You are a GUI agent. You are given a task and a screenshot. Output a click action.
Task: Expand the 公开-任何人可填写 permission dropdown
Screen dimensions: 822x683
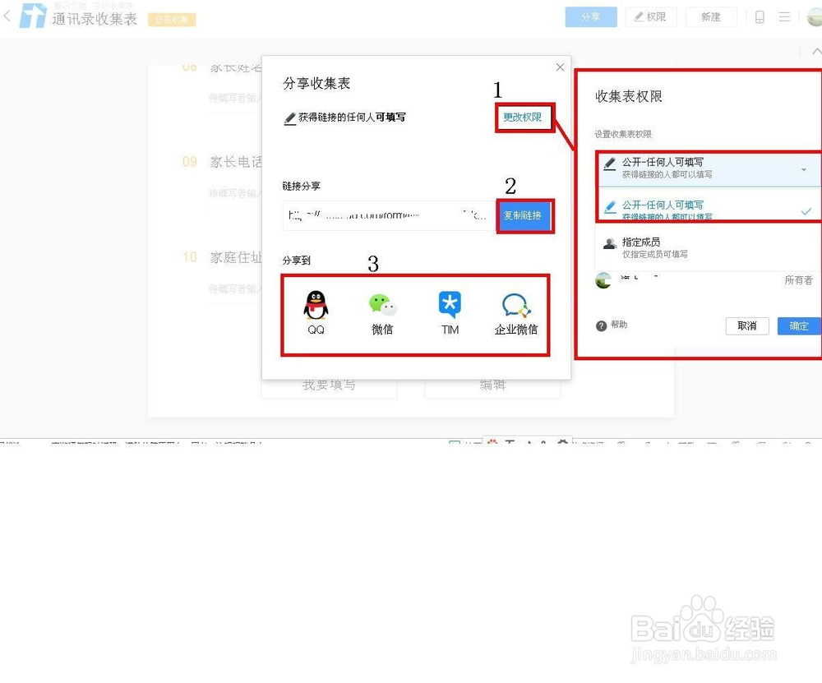(709, 168)
